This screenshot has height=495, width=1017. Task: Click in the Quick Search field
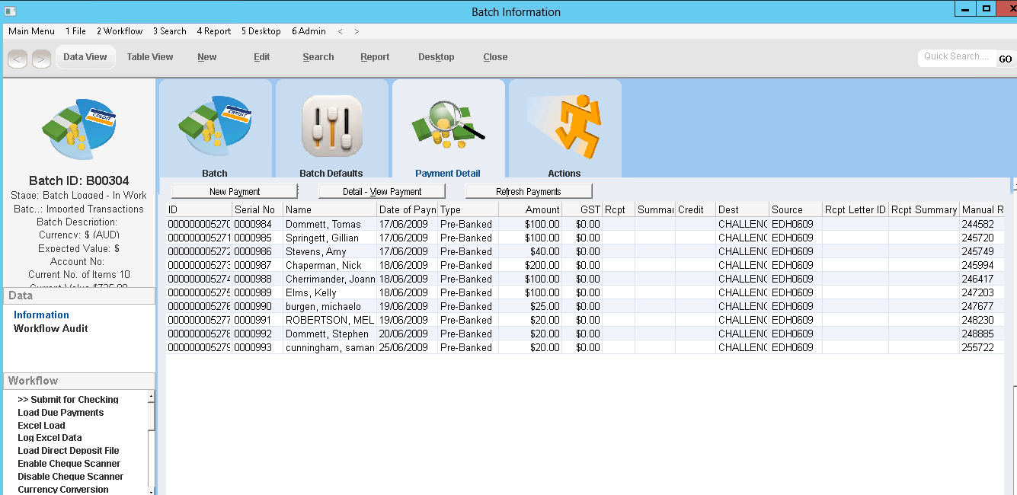coord(956,57)
